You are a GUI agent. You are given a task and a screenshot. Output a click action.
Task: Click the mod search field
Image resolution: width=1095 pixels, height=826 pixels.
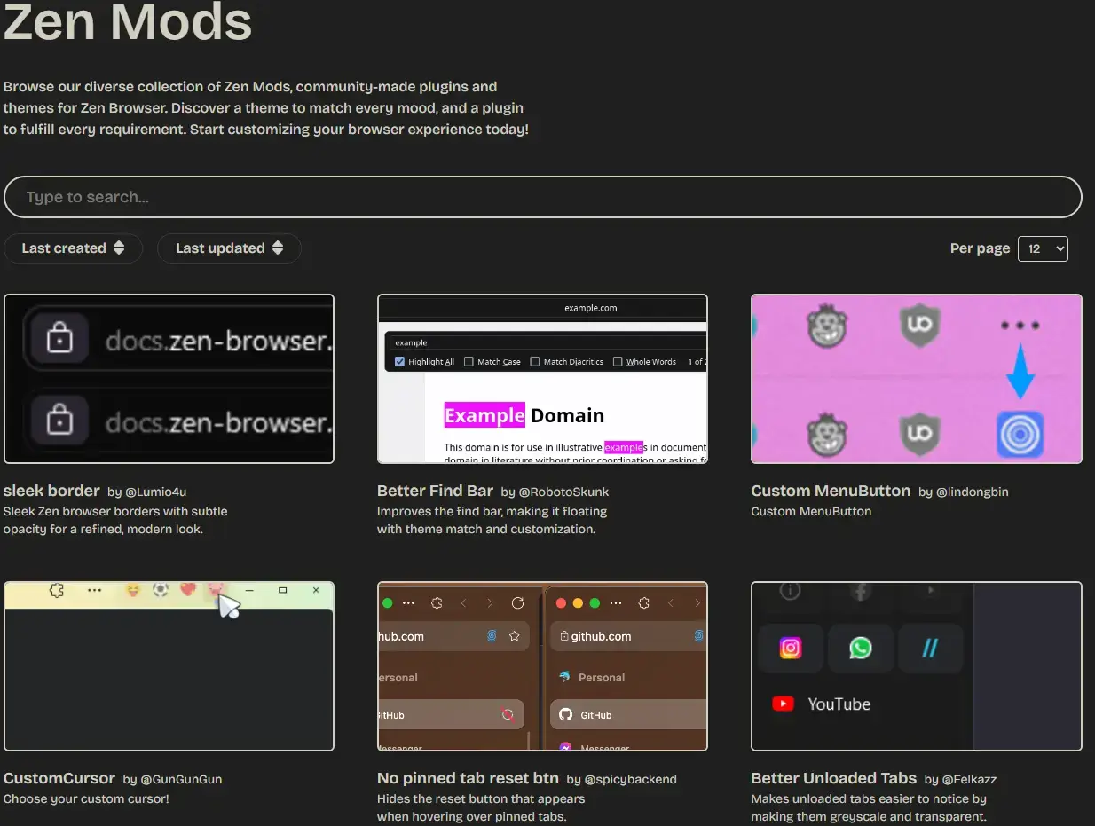(x=543, y=197)
